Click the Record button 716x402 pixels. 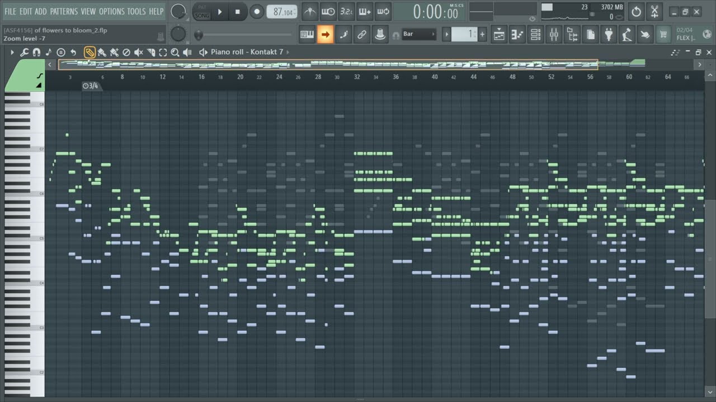[257, 11]
